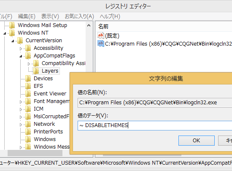Click the AppCompatFlags folder icon
The image size is (232, 171).
pos(28,56)
